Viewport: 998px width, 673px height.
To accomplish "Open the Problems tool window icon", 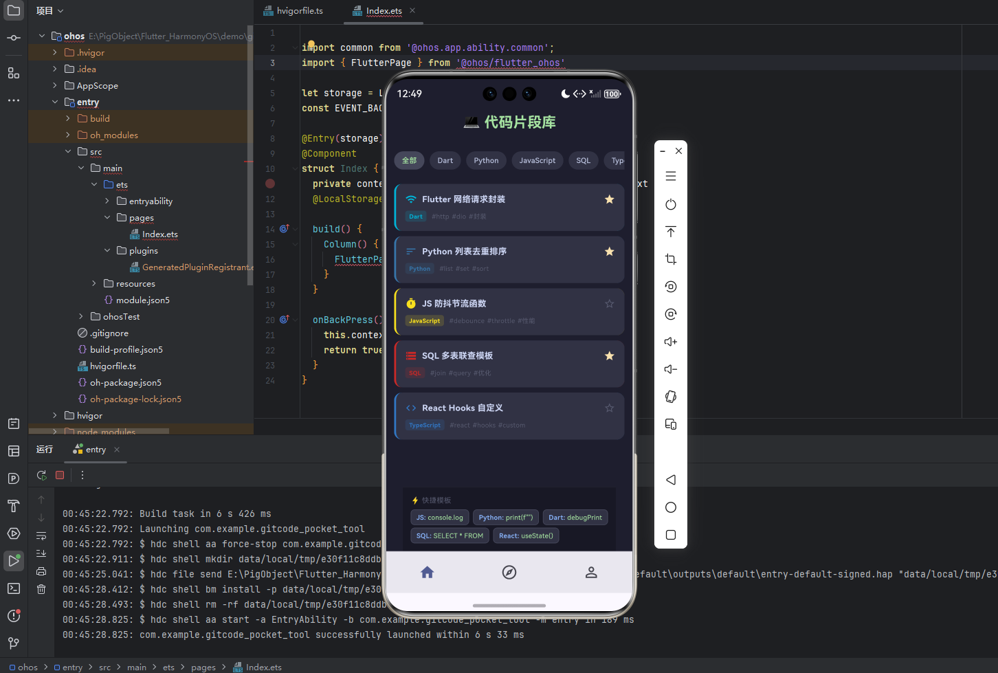I will coord(14,616).
